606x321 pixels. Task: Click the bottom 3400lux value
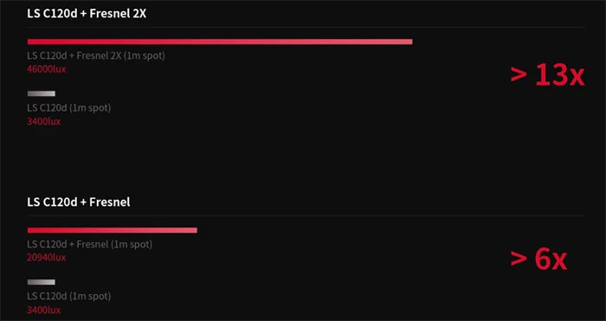pyautogui.click(x=43, y=310)
